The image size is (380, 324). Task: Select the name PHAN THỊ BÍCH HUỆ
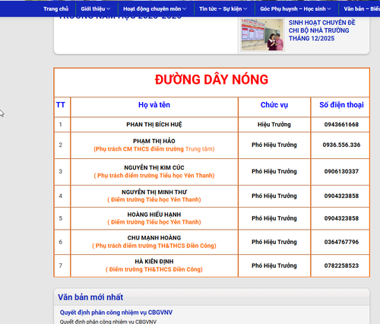tap(154, 125)
